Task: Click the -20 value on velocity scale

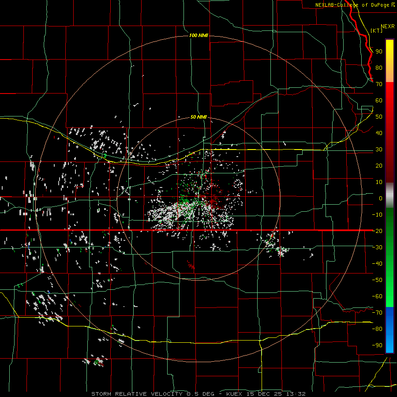Action: 377,231
